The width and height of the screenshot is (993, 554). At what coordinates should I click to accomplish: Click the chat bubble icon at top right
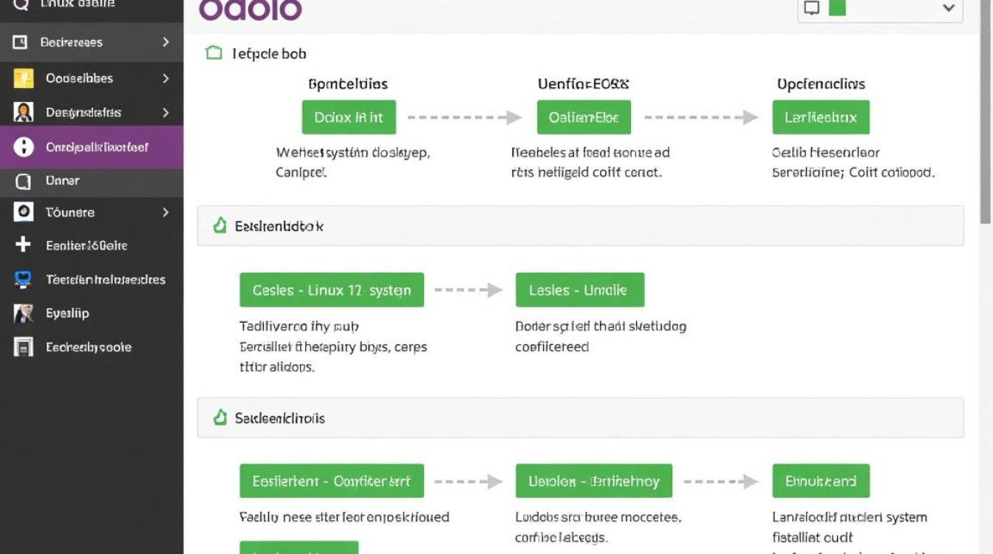812,8
